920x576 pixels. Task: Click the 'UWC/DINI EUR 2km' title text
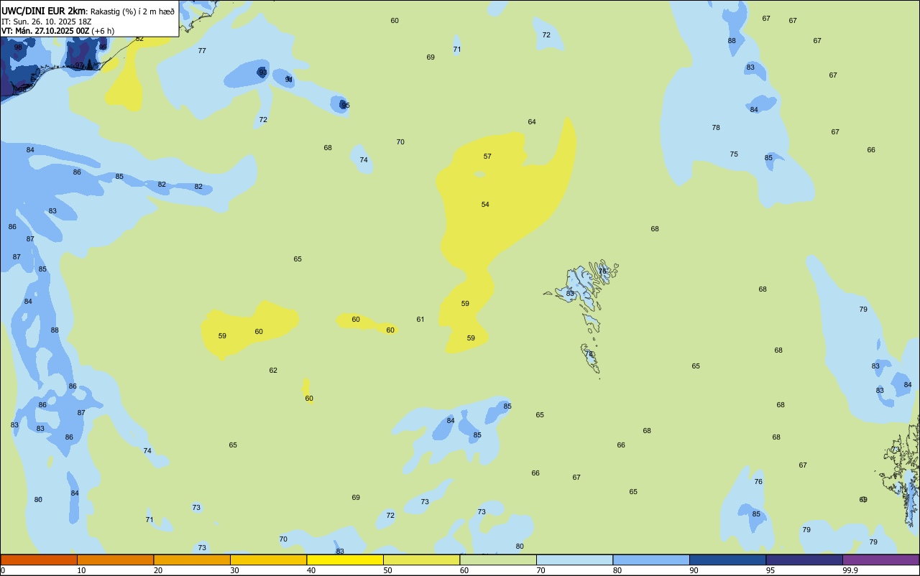(44, 11)
